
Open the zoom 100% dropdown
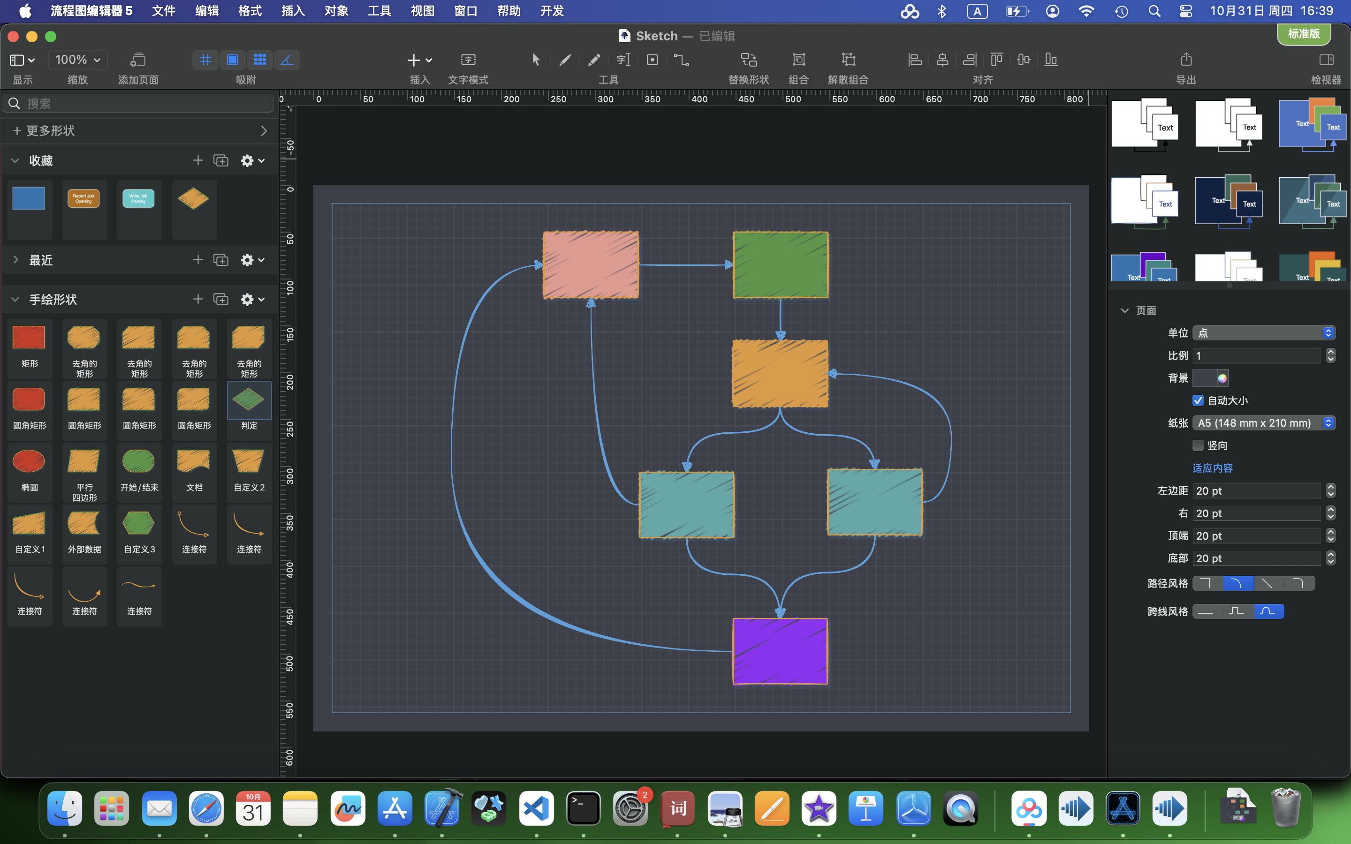click(x=77, y=60)
